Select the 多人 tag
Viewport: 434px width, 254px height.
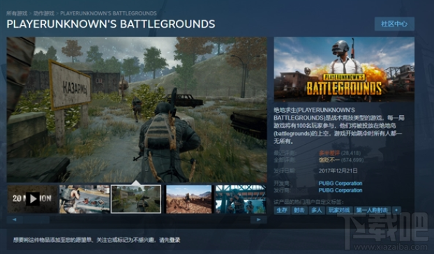click(x=317, y=210)
